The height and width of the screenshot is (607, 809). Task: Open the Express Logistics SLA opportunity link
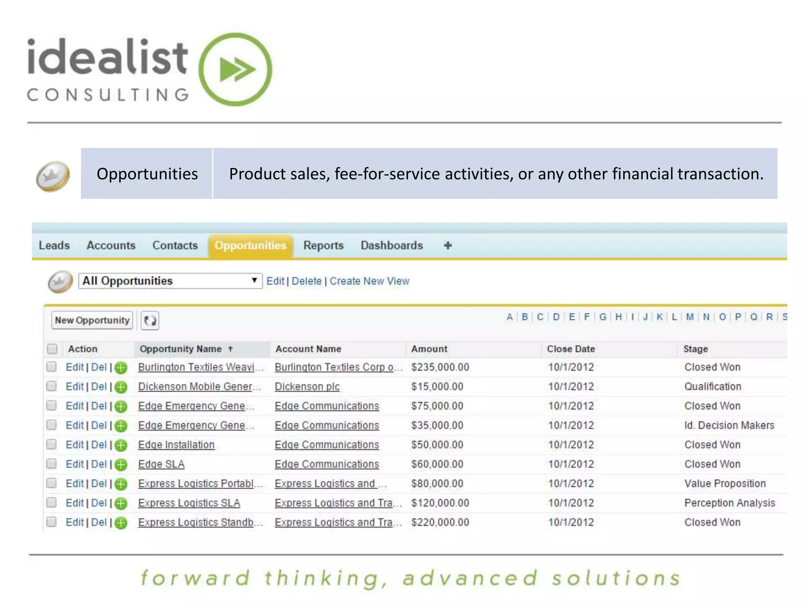tap(189, 503)
